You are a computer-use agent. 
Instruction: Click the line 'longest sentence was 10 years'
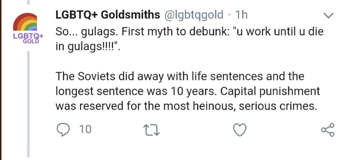(x=188, y=91)
